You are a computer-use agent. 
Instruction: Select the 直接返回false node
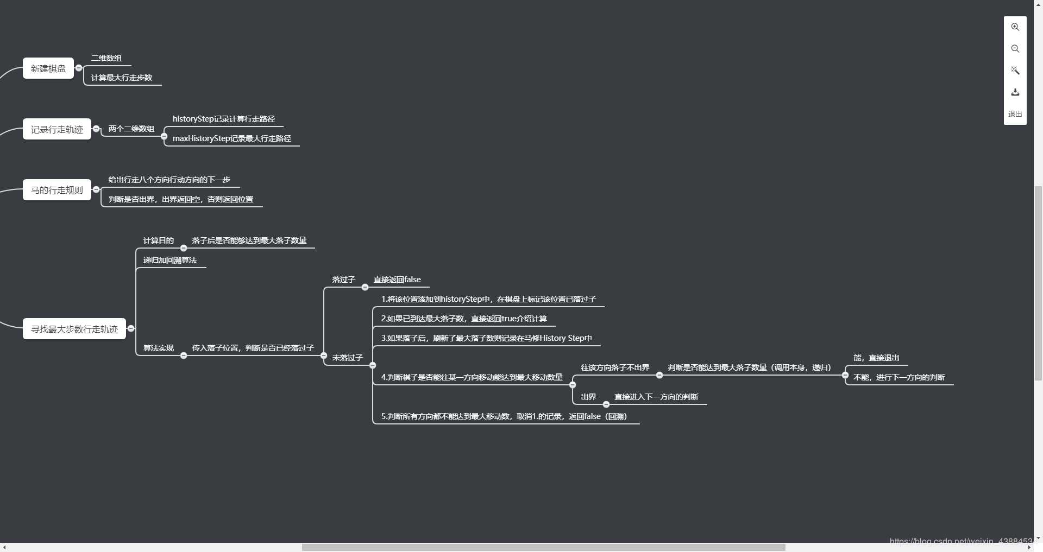point(397,280)
